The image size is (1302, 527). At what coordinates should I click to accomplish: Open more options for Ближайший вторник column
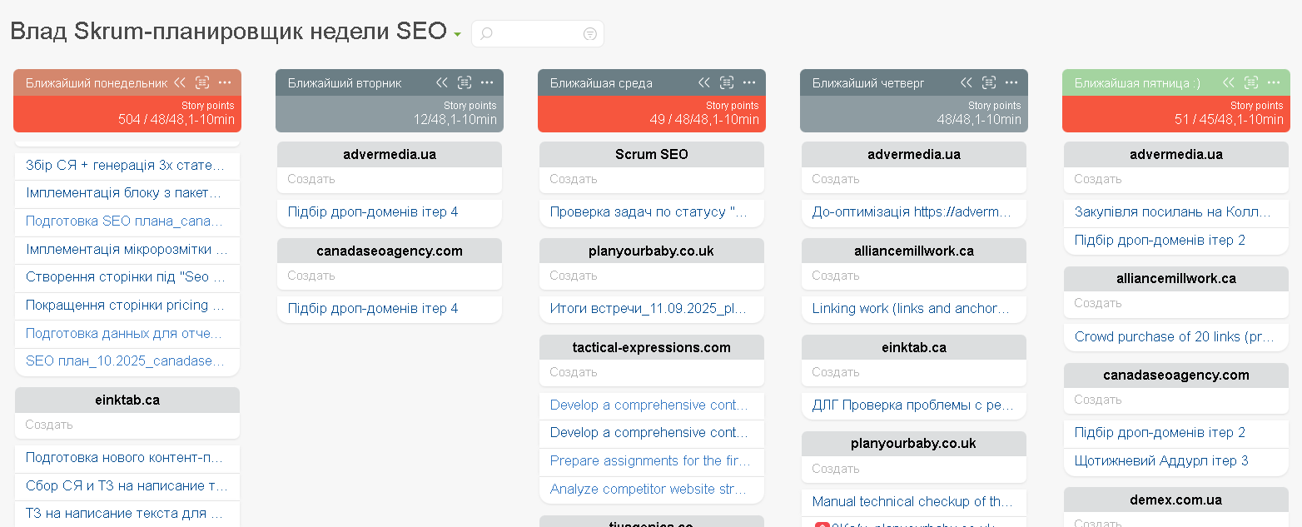pyautogui.click(x=487, y=82)
